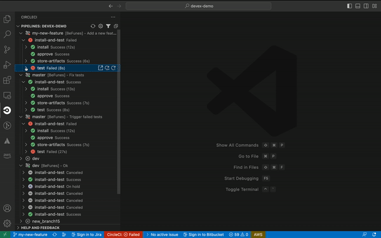Select install Success (13s) job
Viewport: 381px width, 238px height.
[x=66, y=89]
